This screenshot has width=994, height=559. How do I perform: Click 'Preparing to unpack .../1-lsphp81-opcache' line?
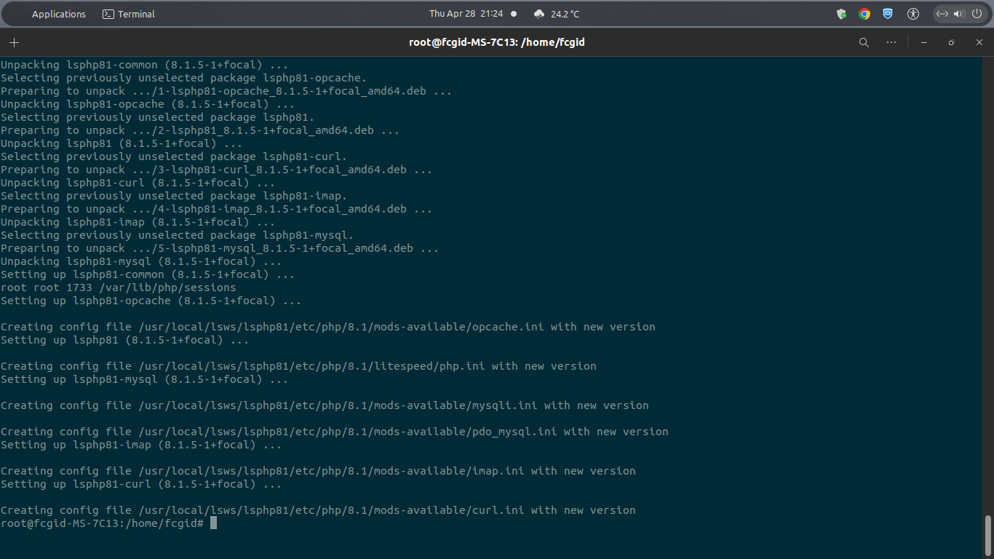(226, 91)
